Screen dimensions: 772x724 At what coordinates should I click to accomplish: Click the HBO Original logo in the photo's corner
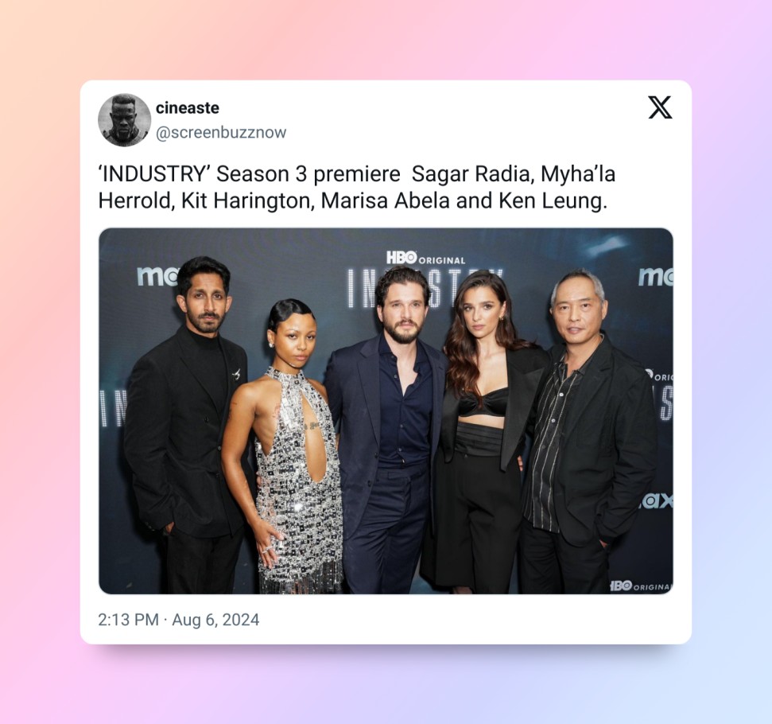point(641,586)
